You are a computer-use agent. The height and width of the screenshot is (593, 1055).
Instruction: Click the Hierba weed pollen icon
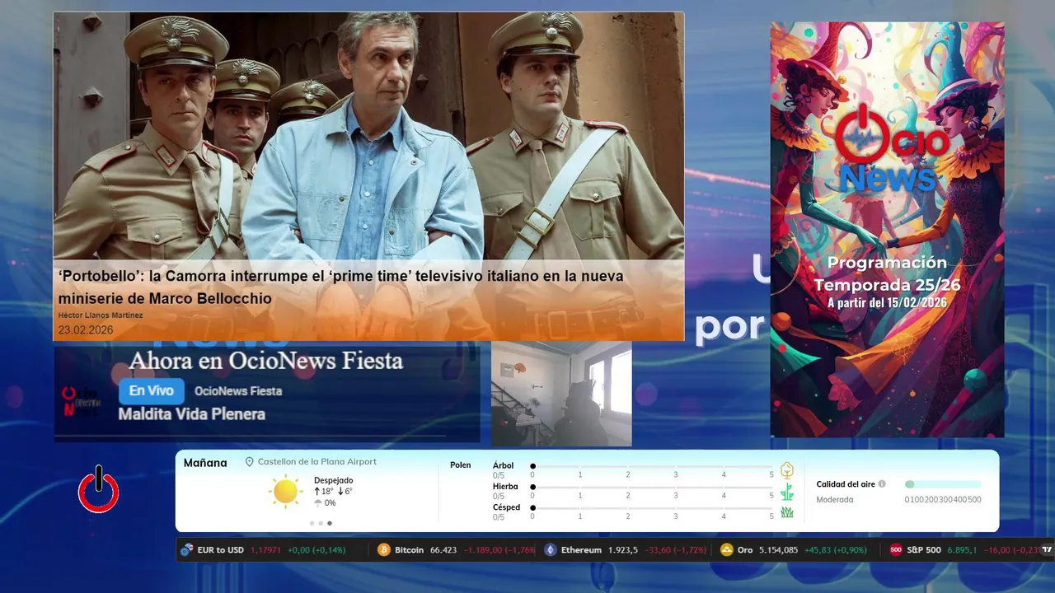(787, 492)
